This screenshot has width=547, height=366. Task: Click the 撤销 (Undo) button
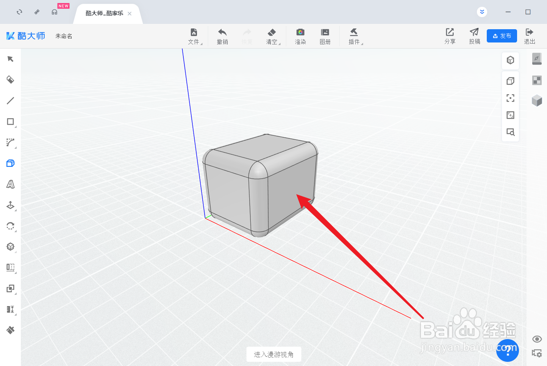222,36
